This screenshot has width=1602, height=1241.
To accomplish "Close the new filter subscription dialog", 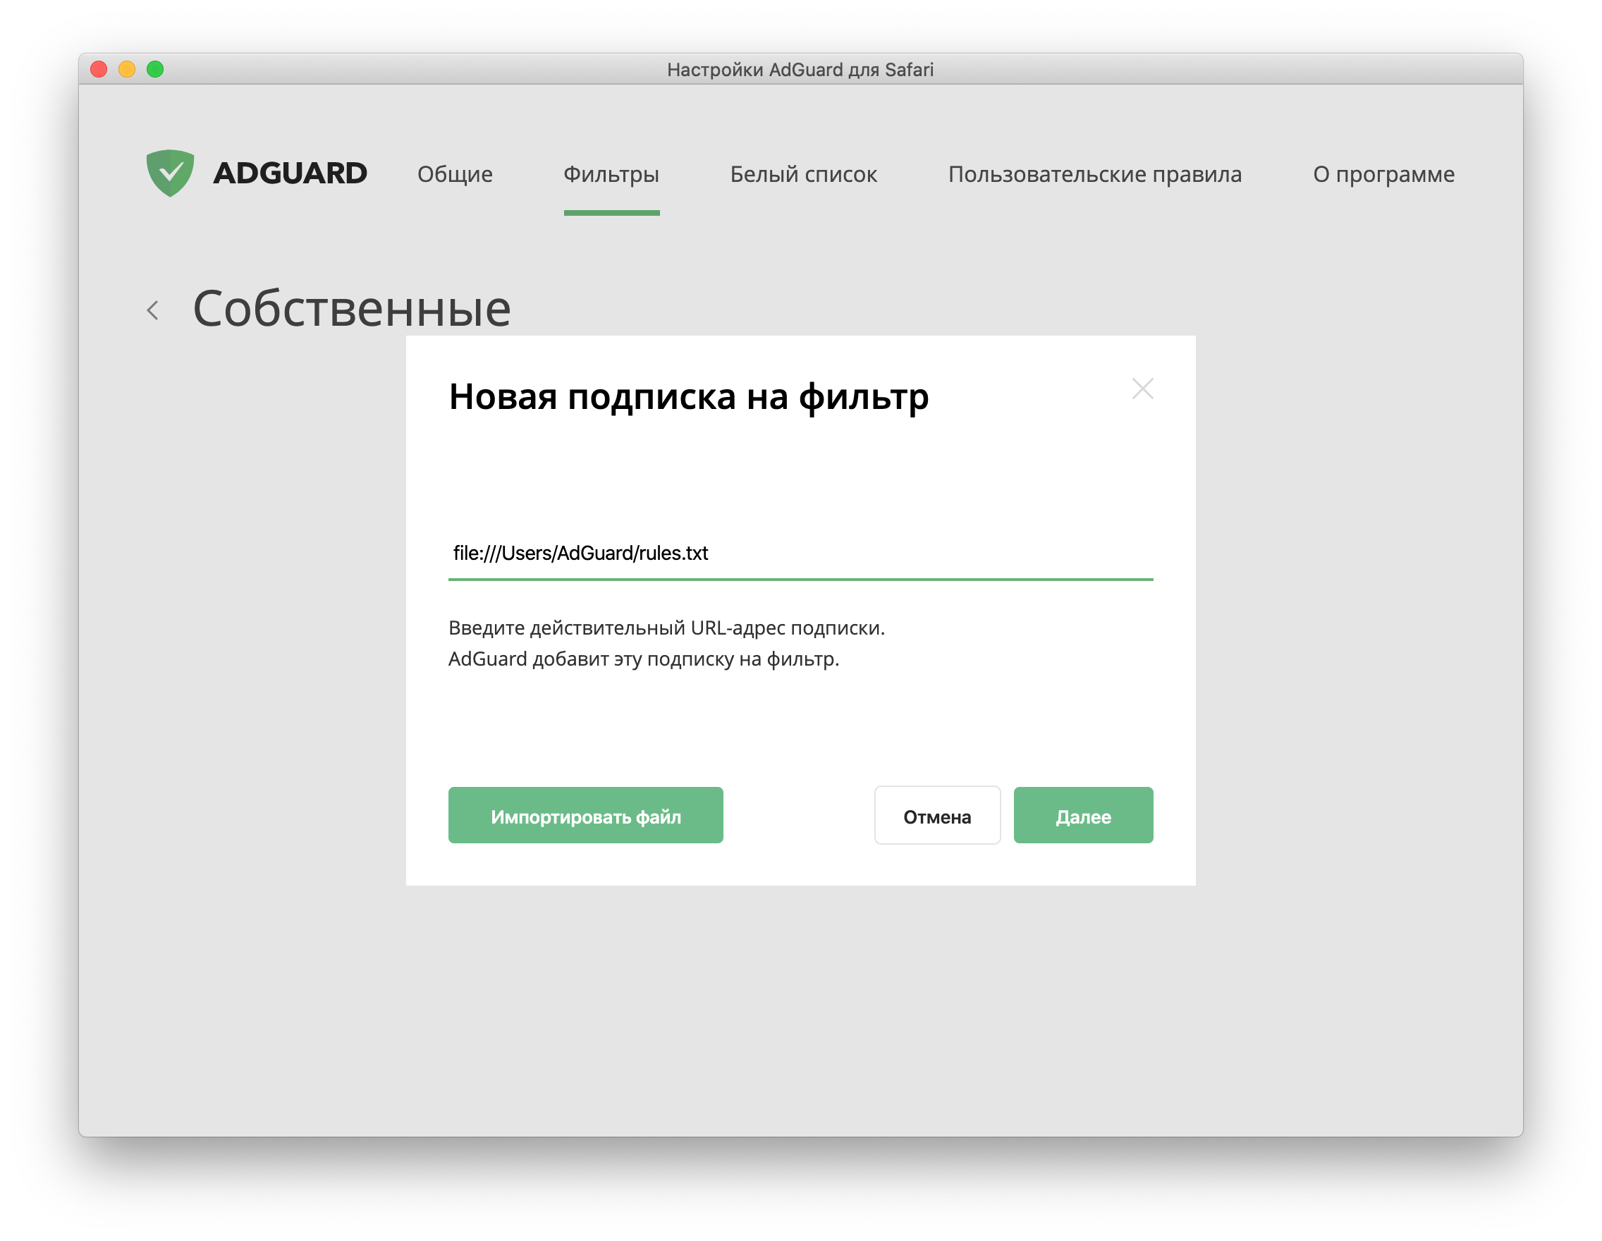I will pos(1142,389).
